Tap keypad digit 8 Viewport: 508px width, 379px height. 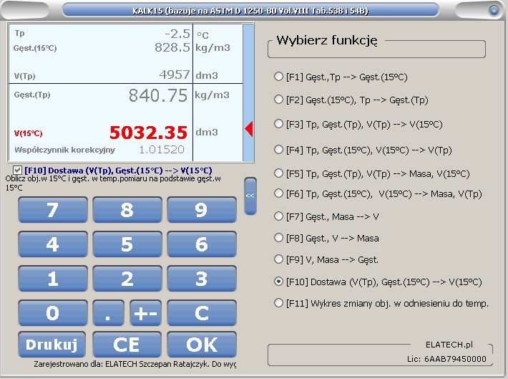tap(127, 210)
